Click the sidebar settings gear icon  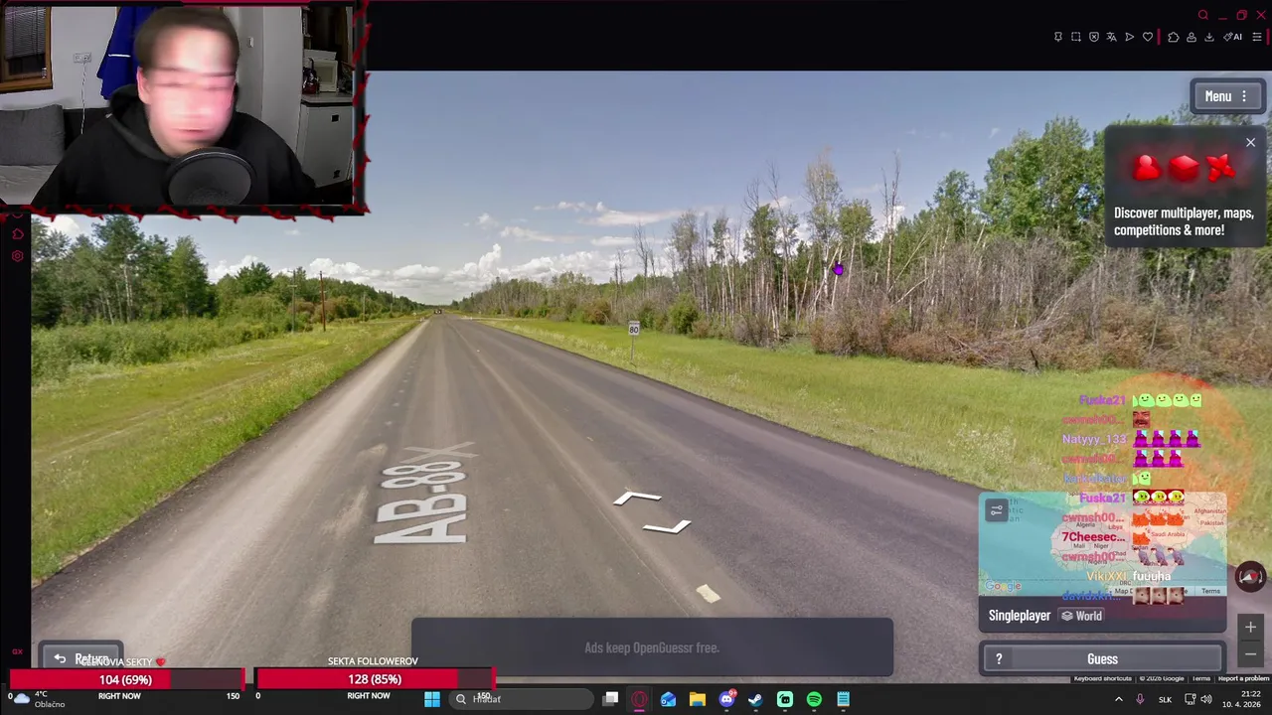[17, 256]
